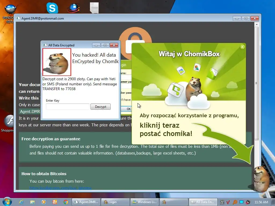Image resolution: width=275 pixels, height=206 pixels.
Task: Focus the Enter Key input field
Action: coord(67,106)
